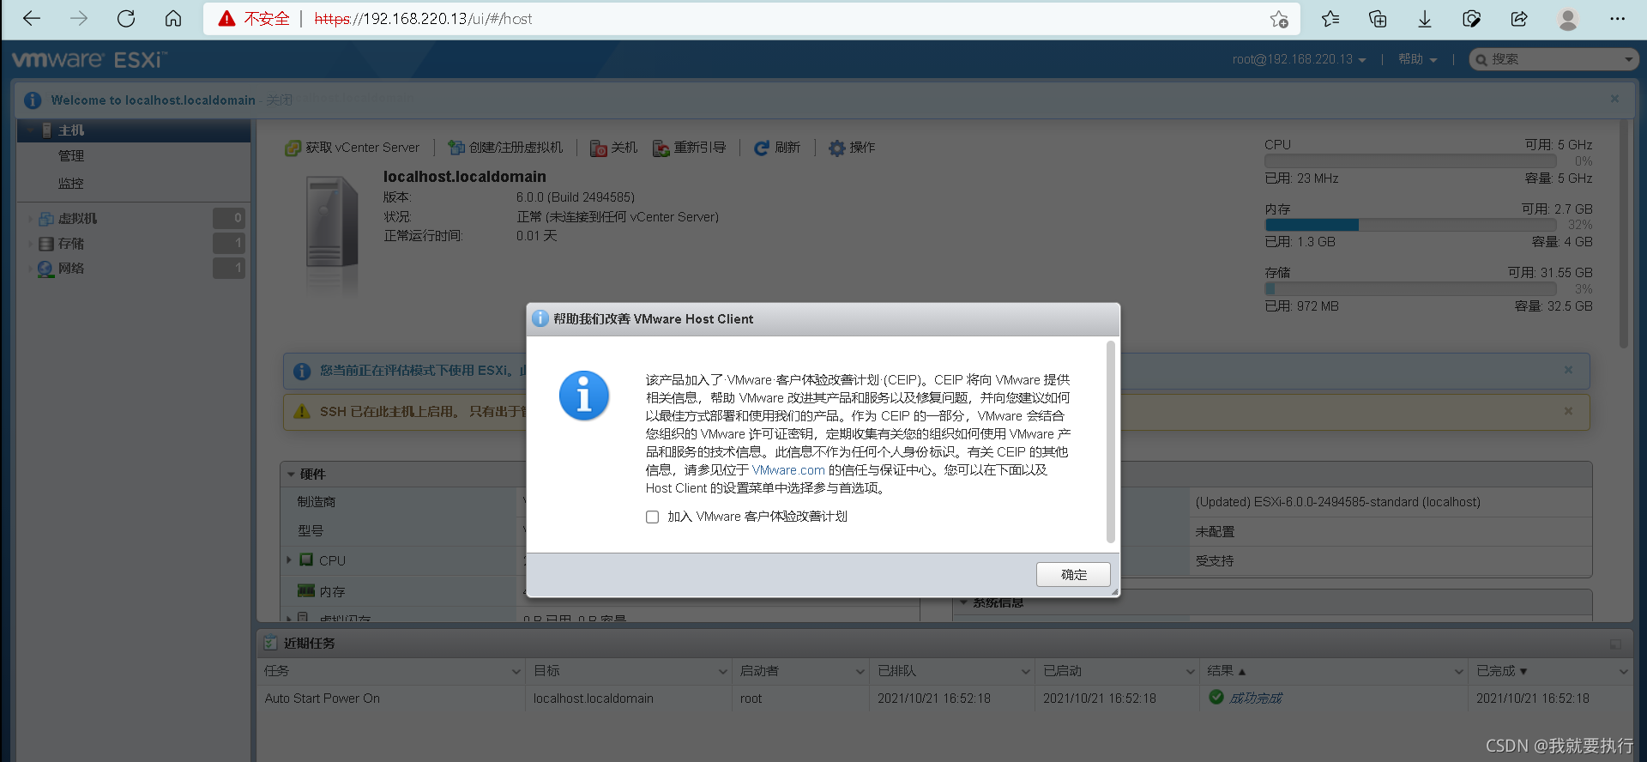The height and width of the screenshot is (762, 1647).
Task: Click the 内存 hardware row icon
Action: (x=306, y=590)
